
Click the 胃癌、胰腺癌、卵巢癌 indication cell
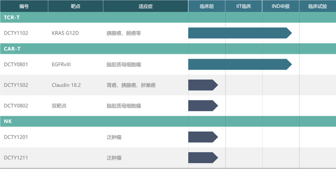131,85
